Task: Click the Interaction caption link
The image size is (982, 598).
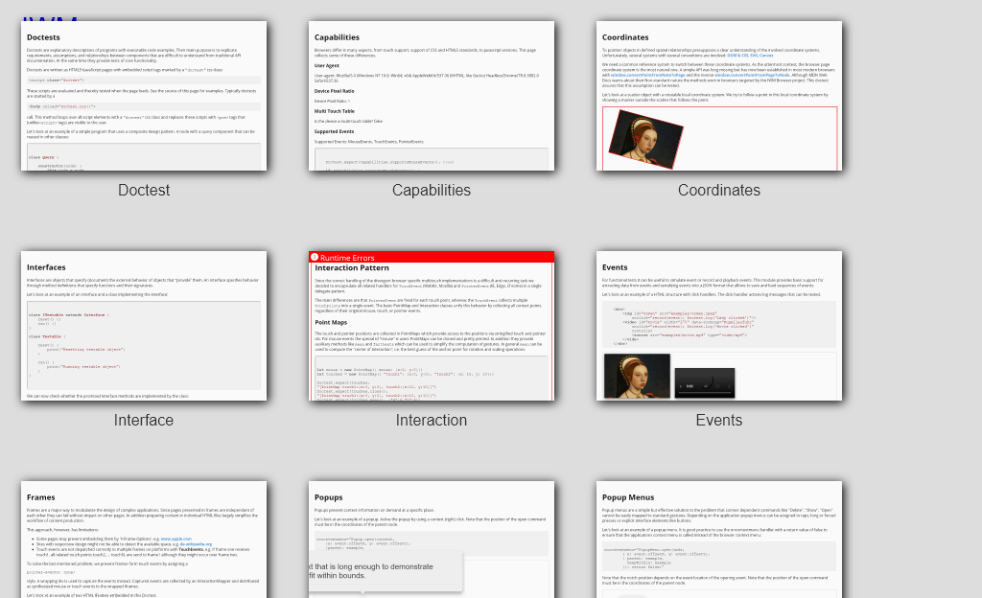Action: tap(432, 421)
